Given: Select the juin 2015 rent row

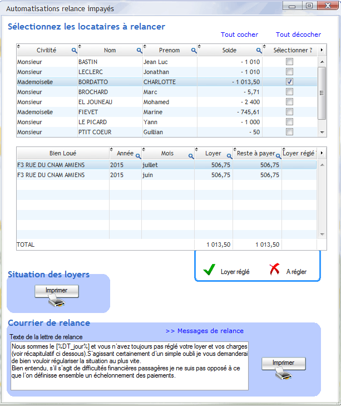Looking at the screenshot, I should coord(167,175).
